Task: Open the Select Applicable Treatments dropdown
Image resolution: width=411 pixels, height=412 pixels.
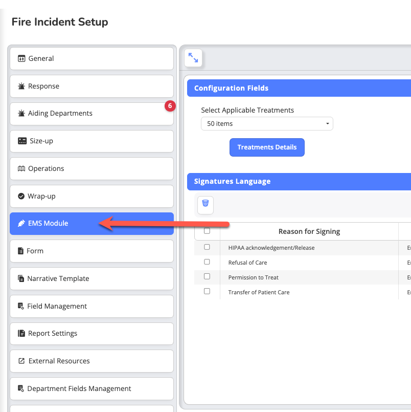Action: (x=267, y=124)
